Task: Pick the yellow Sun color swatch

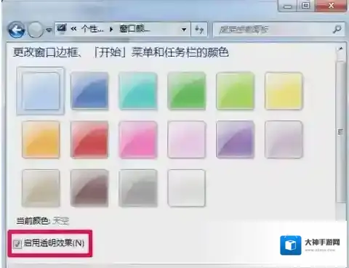Action: click(284, 91)
